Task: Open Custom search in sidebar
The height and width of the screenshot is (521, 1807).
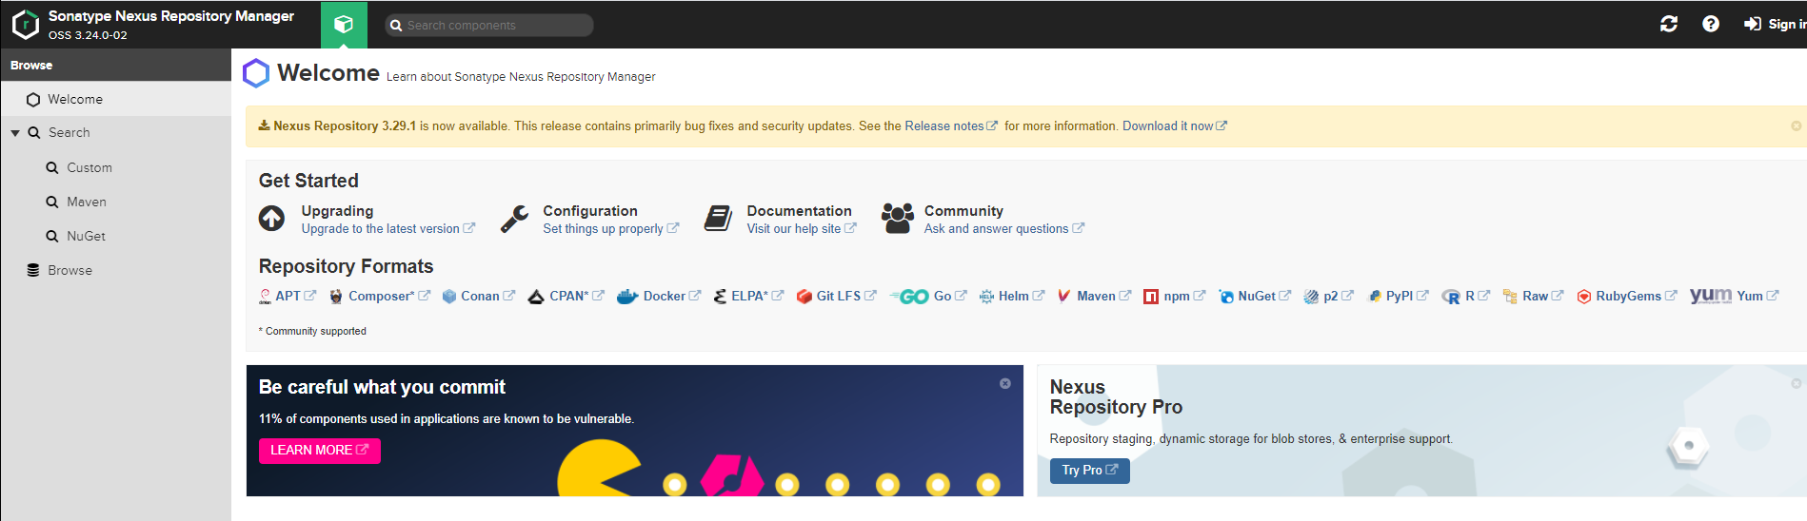Action: [89, 167]
